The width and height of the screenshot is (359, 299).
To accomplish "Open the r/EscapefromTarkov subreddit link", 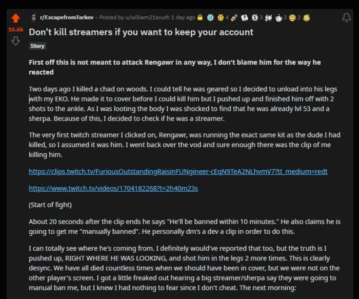I will [67, 17].
